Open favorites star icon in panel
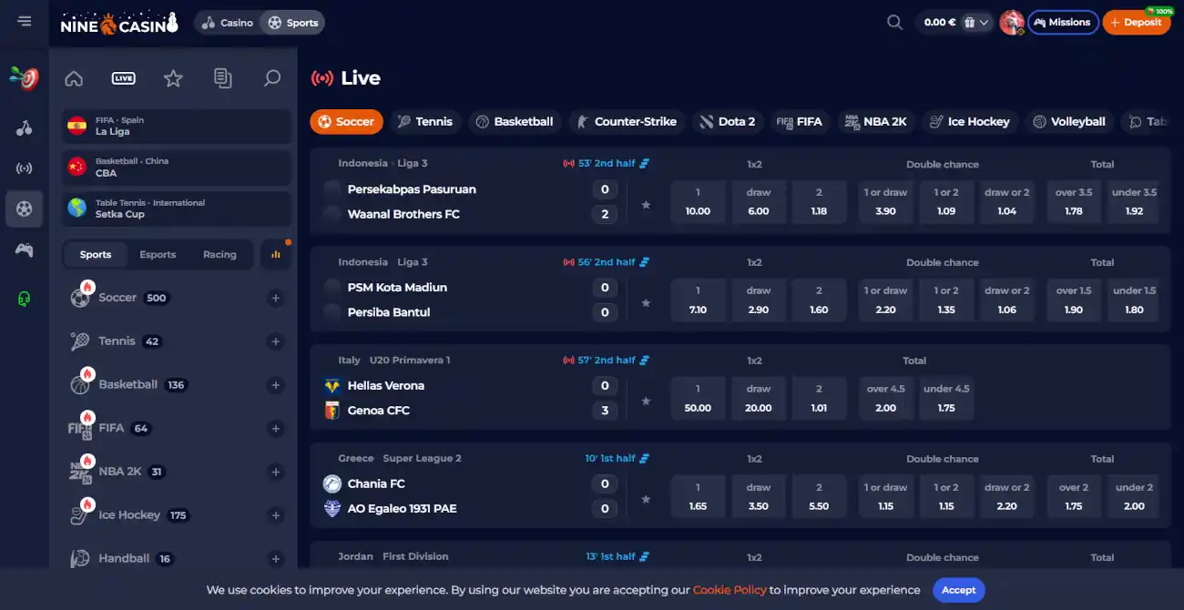 (173, 79)
